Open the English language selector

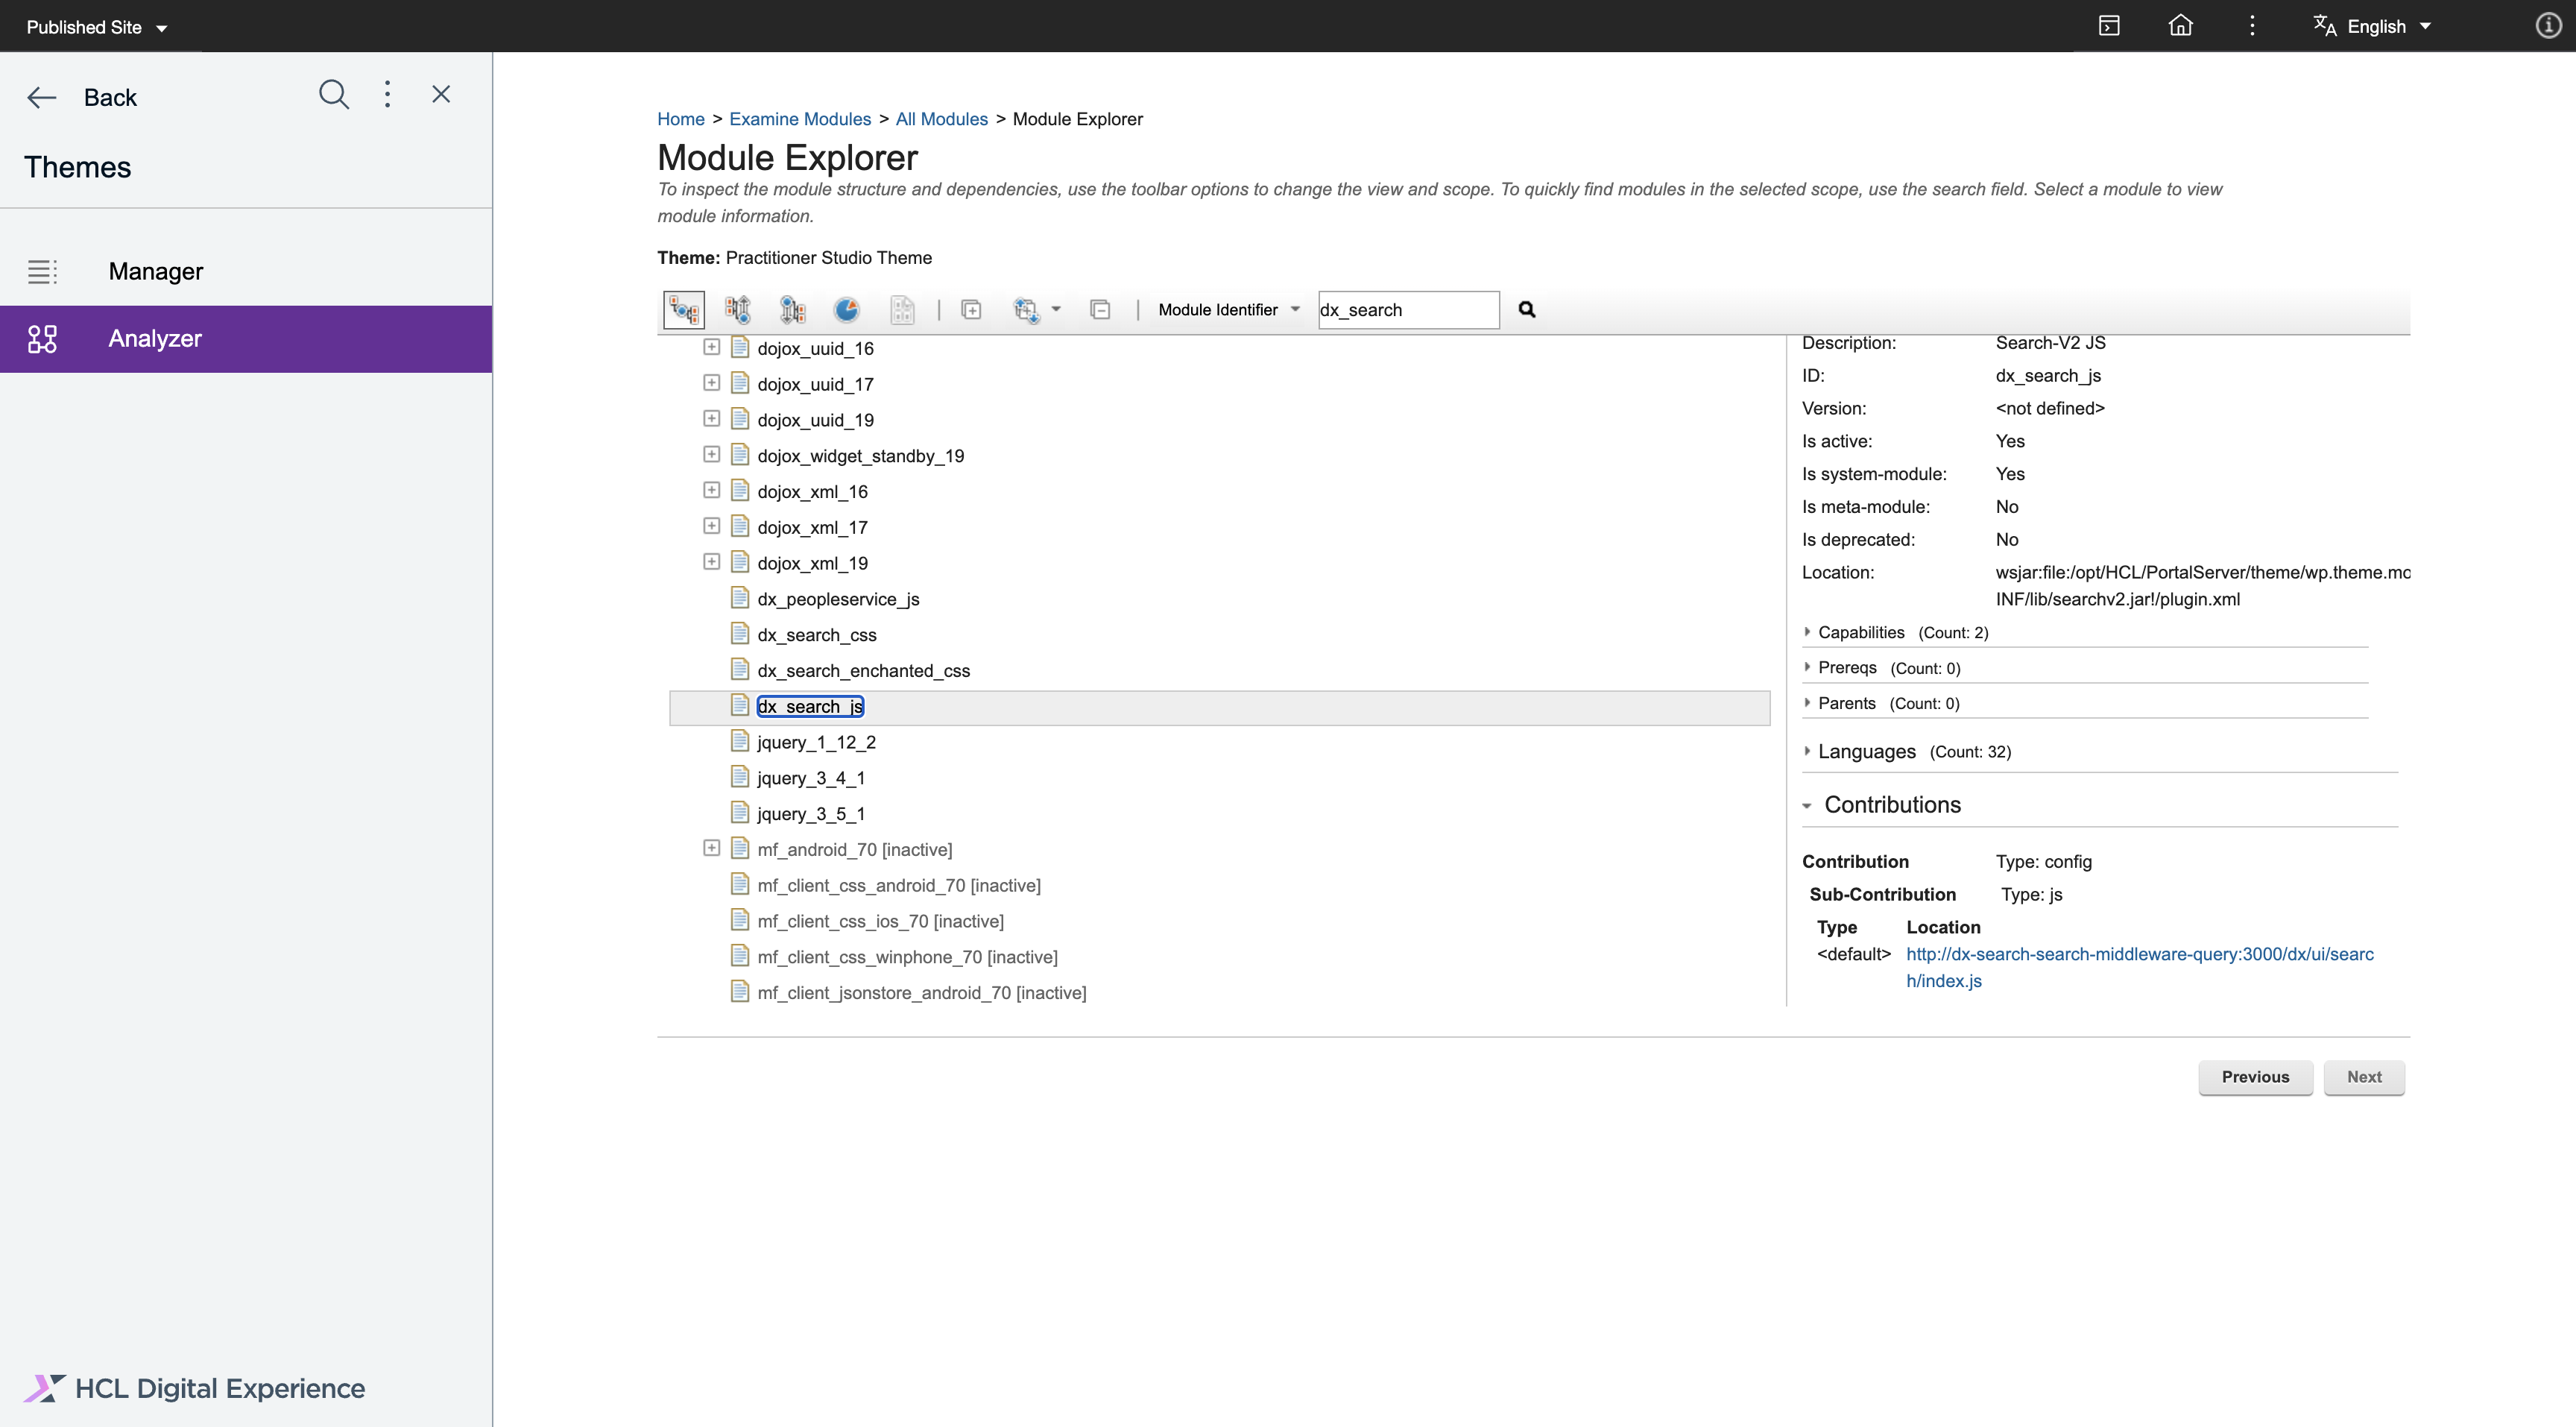pyautogui.click(x=2373, y=25)
